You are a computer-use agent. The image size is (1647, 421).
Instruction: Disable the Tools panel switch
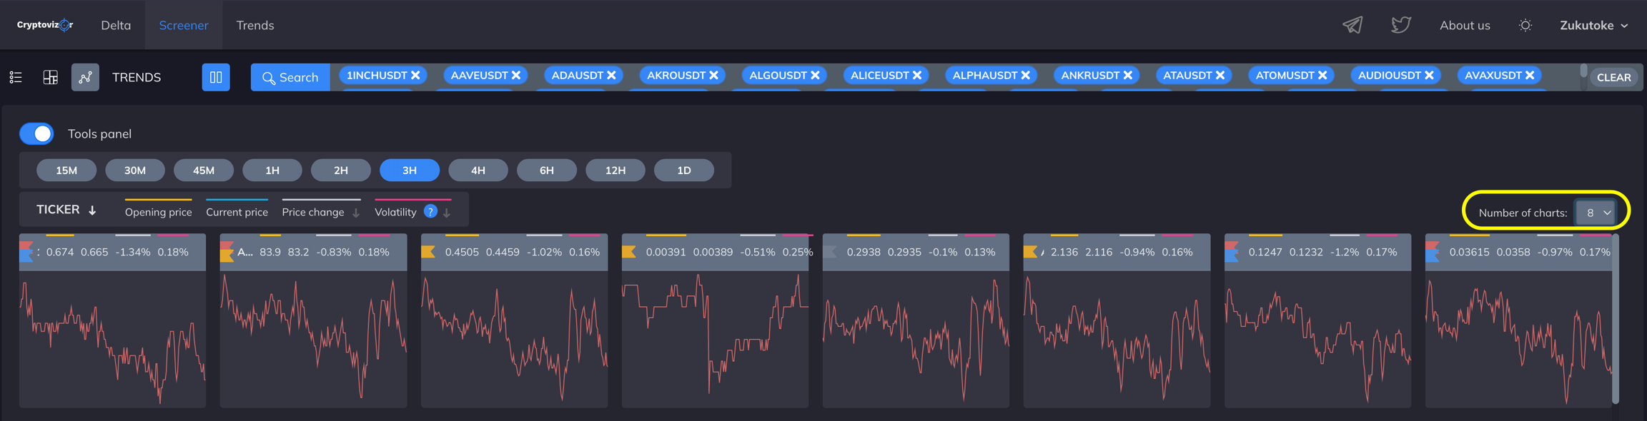coord(37,133)
